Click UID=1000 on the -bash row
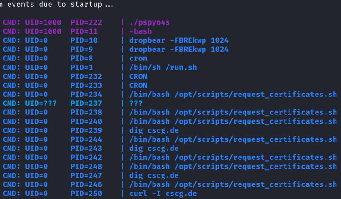This screenshot has width=341, height=199. [43, 31]
